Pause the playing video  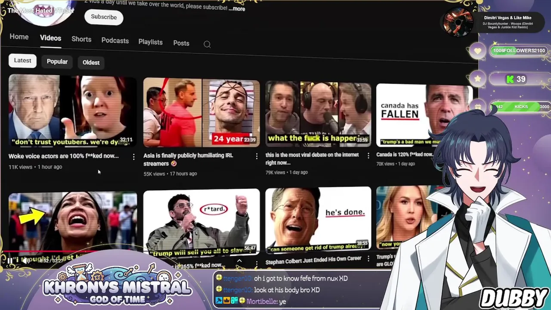9,260
